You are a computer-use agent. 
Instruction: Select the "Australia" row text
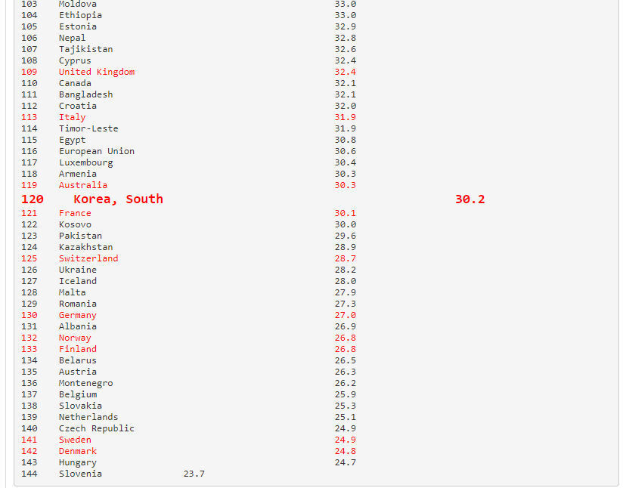(83, 185)
